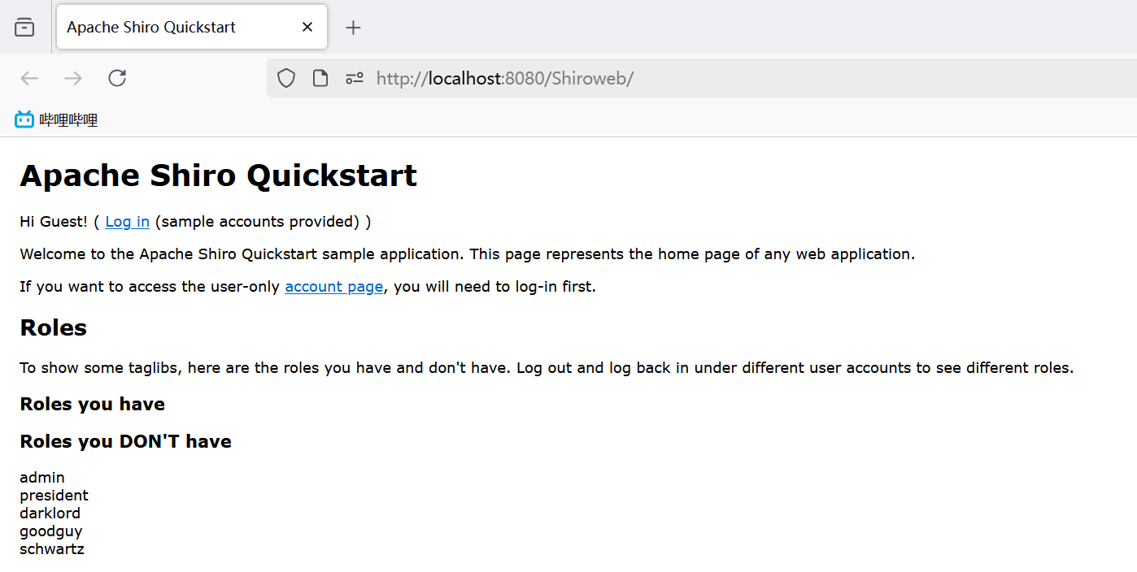Click the Hi Guest! greeting text
This screenshot has width=1137, height=572.
(x=54, y=222)
